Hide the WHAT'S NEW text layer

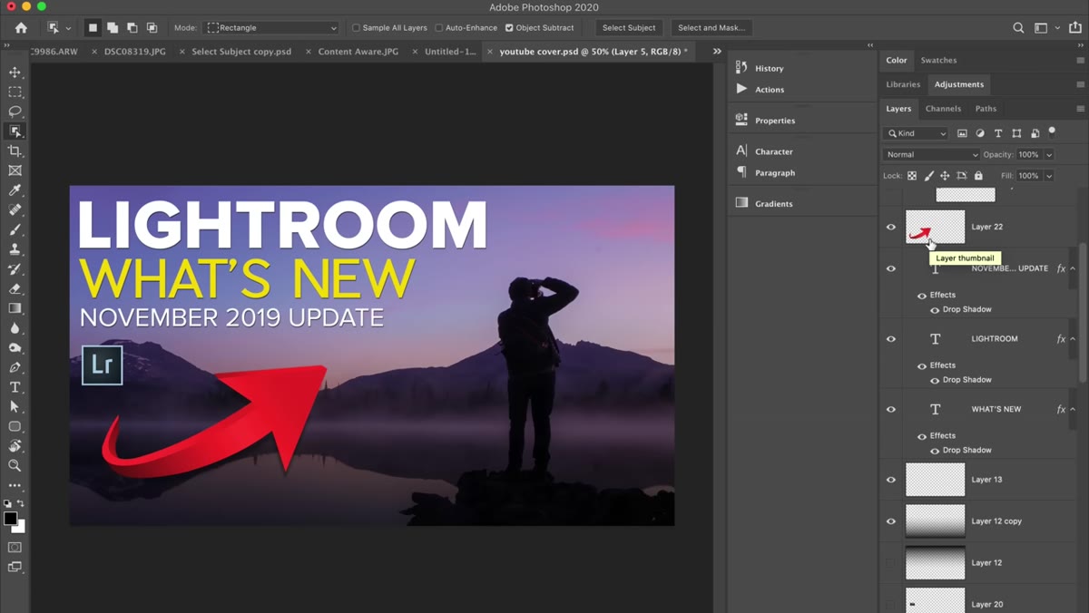890,409
